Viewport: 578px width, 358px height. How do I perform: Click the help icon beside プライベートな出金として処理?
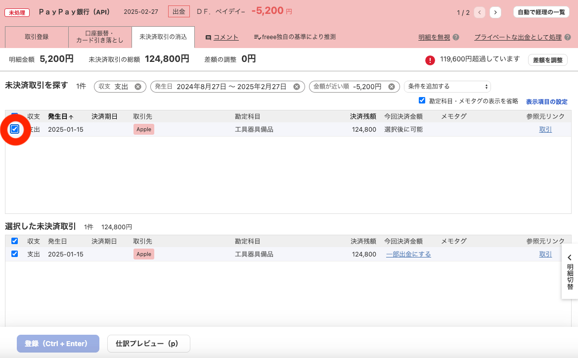tap(568, 37)
